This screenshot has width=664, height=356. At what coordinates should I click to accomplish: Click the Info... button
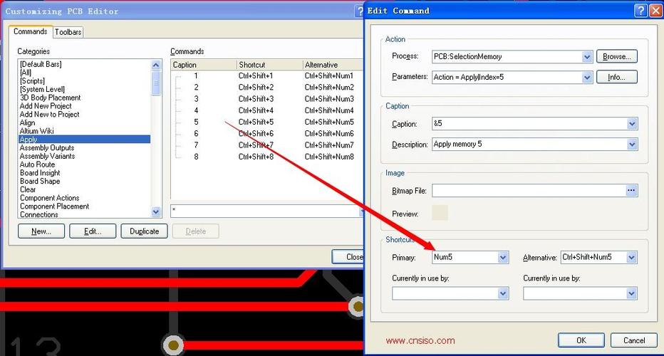pos(616,77)
